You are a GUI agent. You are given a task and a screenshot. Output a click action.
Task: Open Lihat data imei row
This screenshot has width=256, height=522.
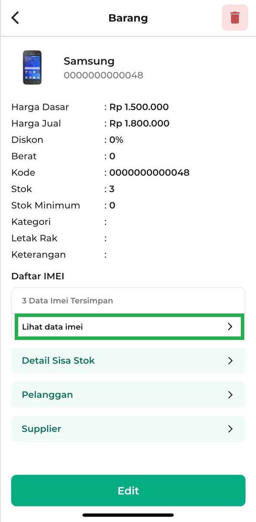tap(128, 327)
